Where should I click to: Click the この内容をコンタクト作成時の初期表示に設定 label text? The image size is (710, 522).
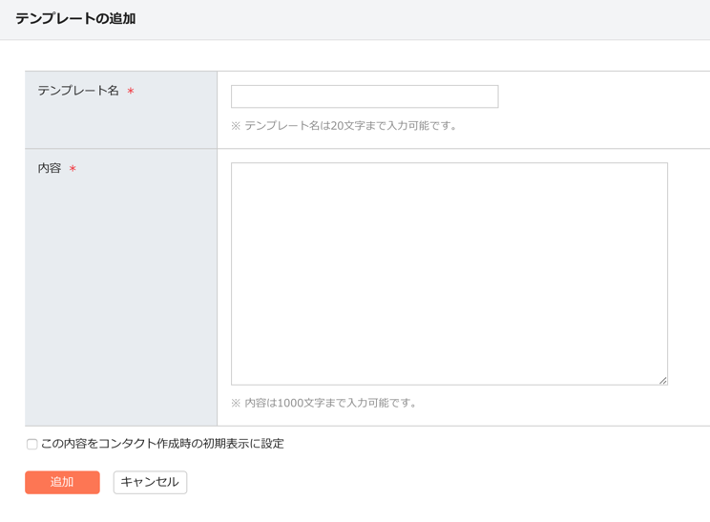coord(162,444)
